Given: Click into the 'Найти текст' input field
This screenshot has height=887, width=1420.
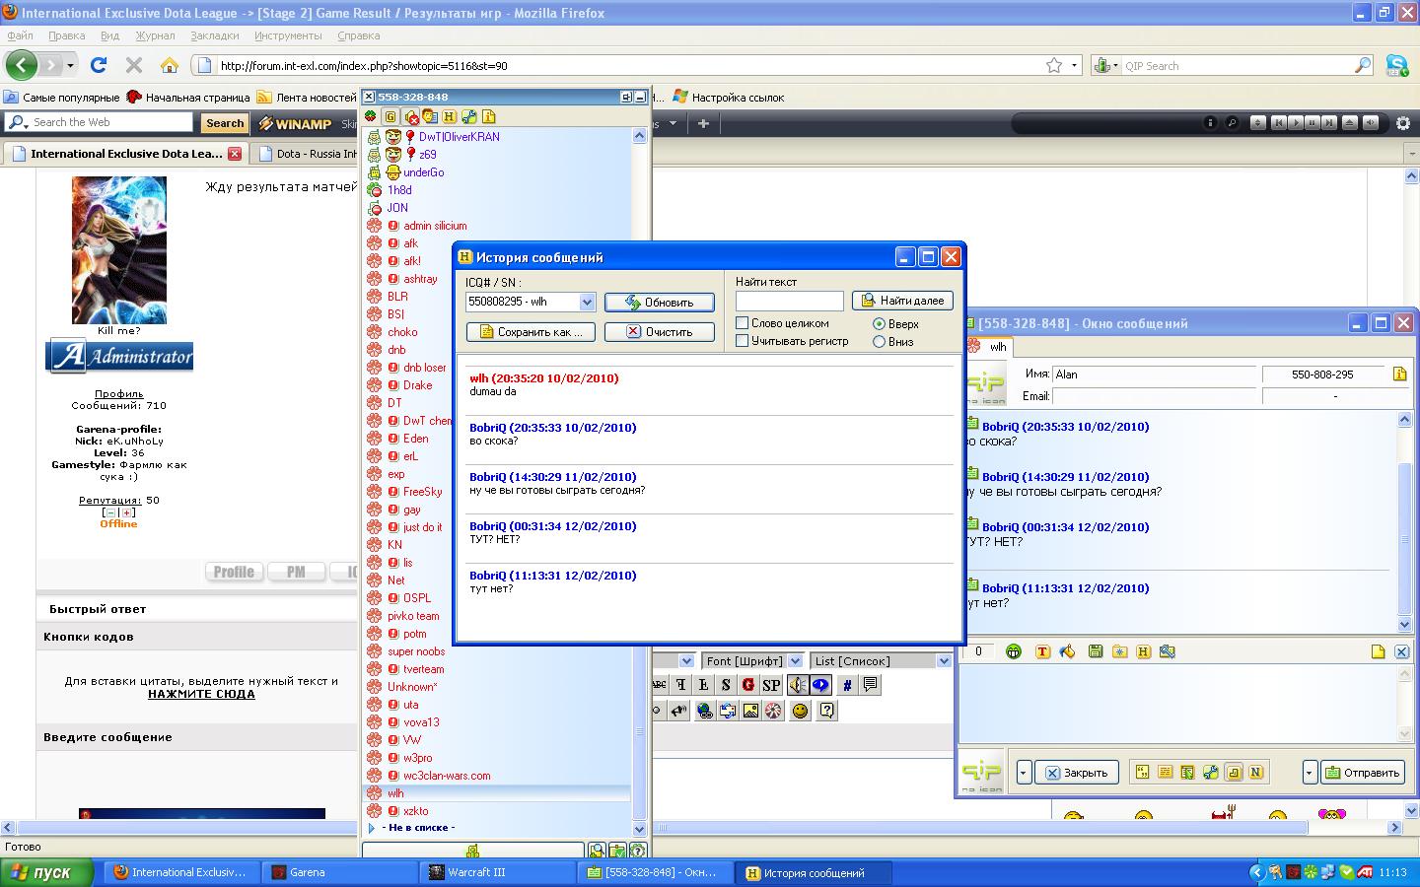Looking at the screenshot, I should click(x=790, y=301).
